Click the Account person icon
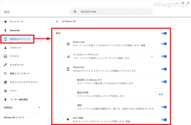Screen dimensions: 191x125 (x=5, y=48)
